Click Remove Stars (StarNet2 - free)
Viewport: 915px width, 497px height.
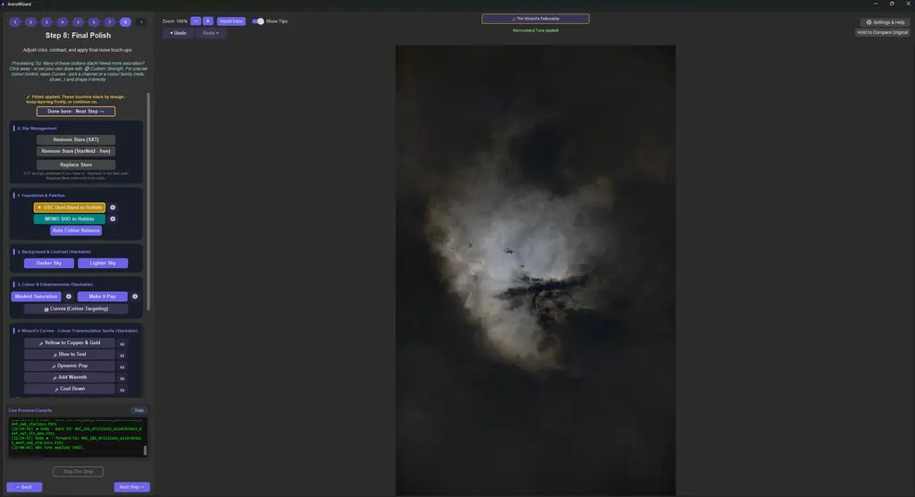[76, 151]
